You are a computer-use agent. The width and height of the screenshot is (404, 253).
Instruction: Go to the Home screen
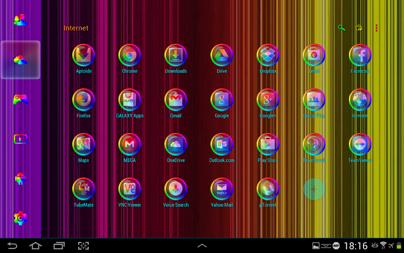pyautogui.click(x=35, y=245)
